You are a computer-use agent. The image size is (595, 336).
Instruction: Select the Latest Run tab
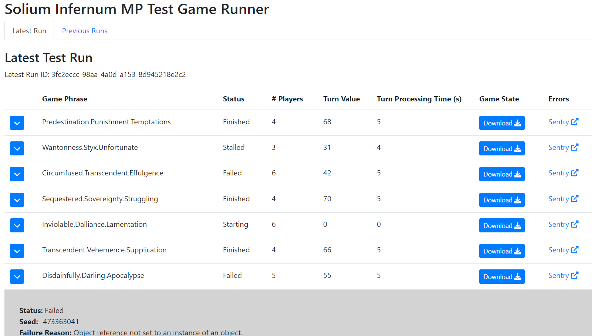(x=29, y=31)
